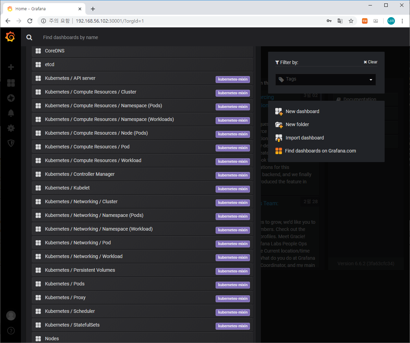This screenshot has width=410, height=343.
Task: Open Kubernetes / Compute Resources / Node (Pods)
Action: click(143, 133)
